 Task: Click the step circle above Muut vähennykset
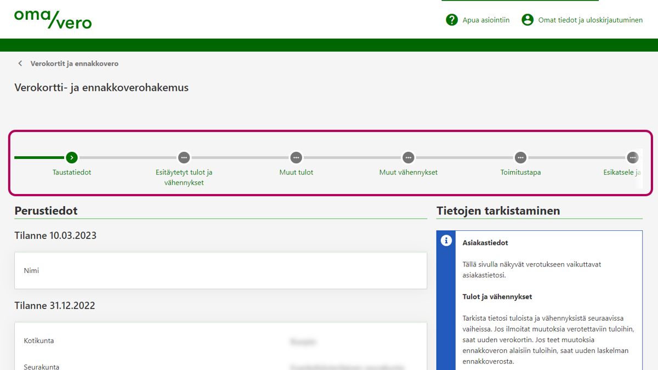(408, 157)
